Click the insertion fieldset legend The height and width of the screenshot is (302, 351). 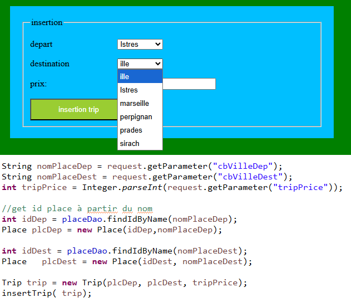(x=47, y=23)
